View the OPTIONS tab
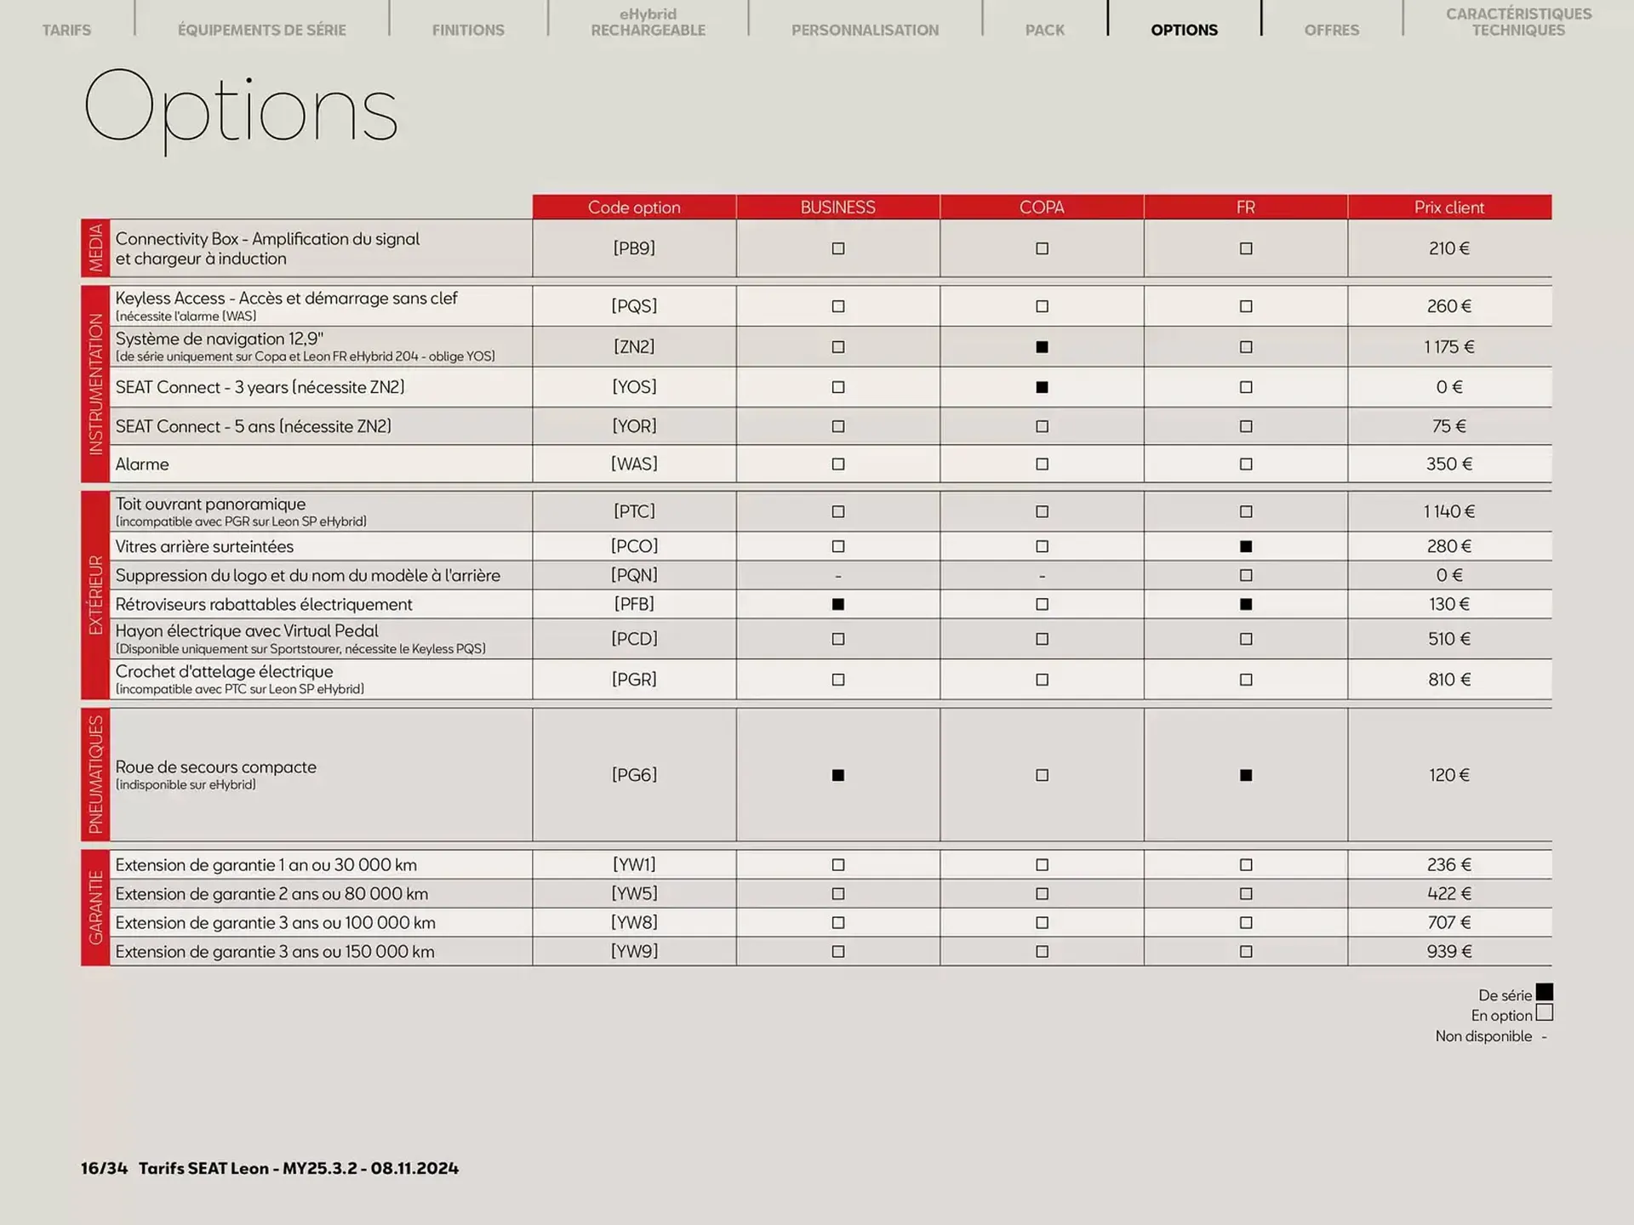The height and width of the screenshot is (1225, 1634). click(1184, 30)
